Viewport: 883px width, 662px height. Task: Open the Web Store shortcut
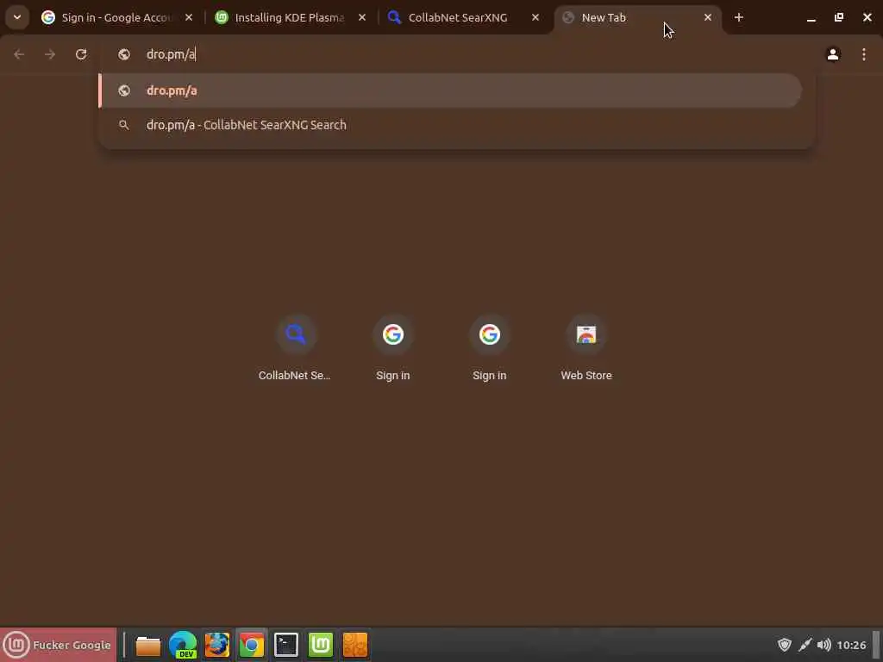tap(586, 347)
